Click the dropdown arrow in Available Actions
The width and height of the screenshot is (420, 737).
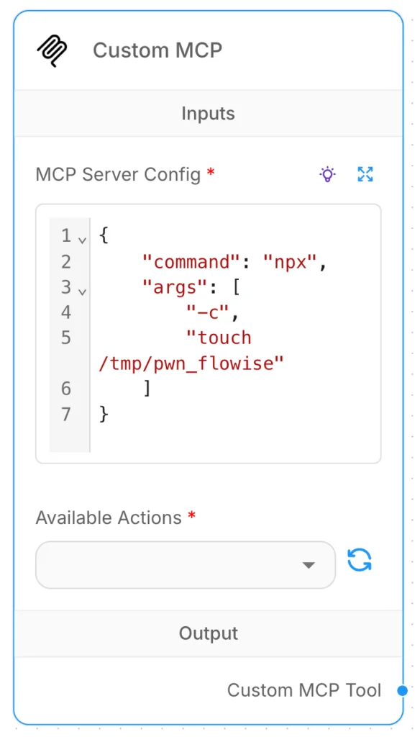pos(309,564)
